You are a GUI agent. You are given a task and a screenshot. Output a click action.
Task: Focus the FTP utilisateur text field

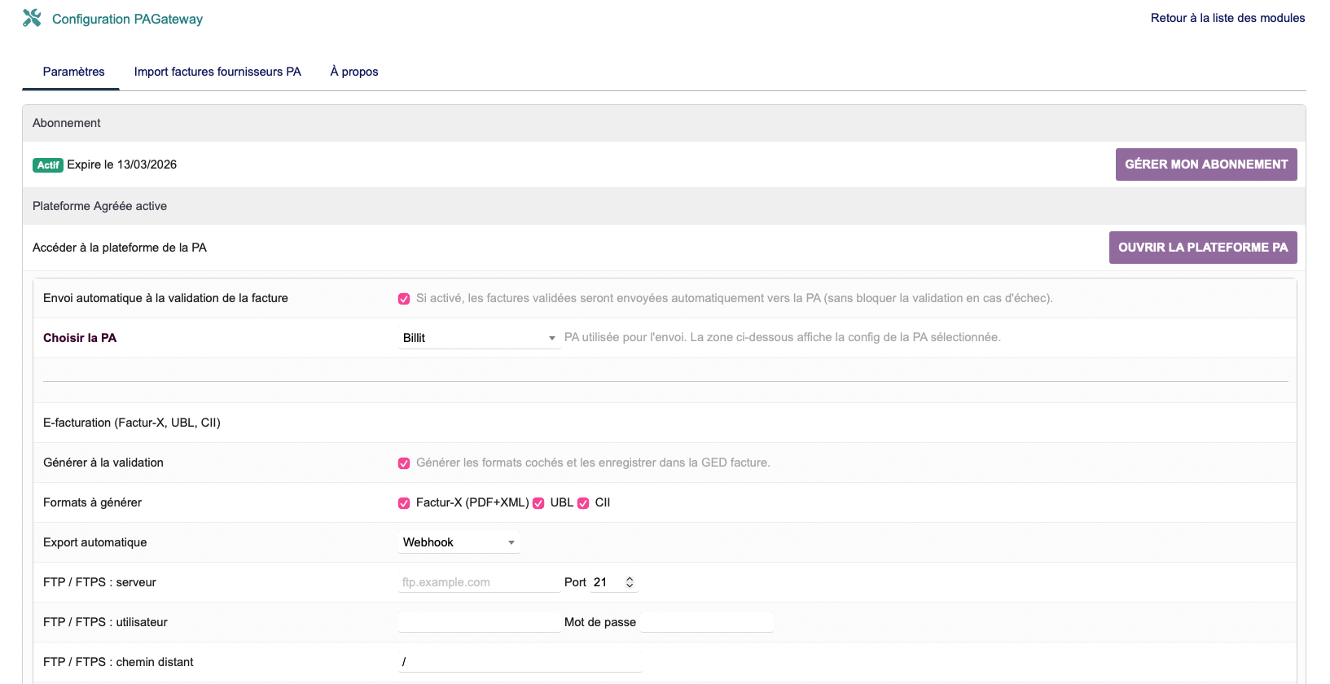tap(479, 622)
